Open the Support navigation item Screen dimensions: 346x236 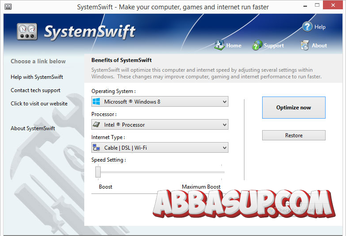(x=268, y=45)
